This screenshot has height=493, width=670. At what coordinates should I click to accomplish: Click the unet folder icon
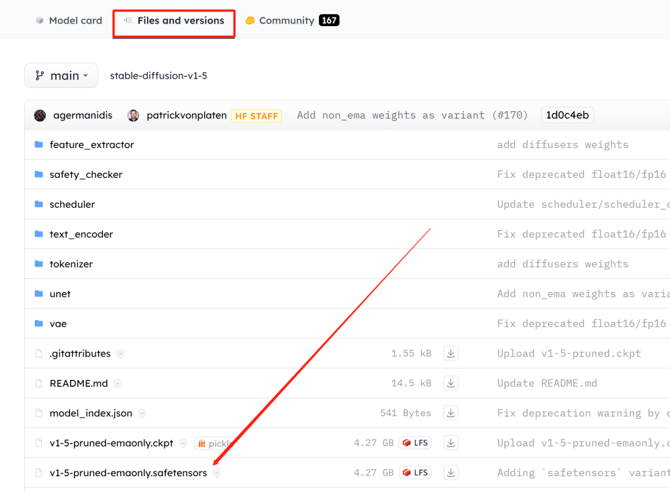tap(39, 294)
